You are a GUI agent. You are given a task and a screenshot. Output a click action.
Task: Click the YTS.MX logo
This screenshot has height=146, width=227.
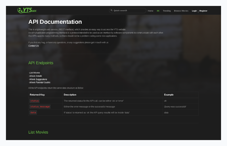(x=27, y=10)
